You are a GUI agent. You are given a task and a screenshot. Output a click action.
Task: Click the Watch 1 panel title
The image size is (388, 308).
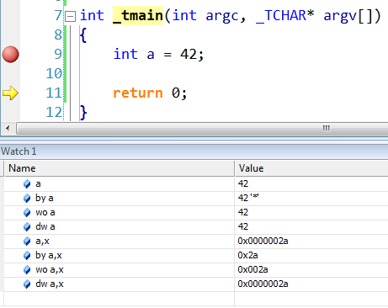coord(19,151)
